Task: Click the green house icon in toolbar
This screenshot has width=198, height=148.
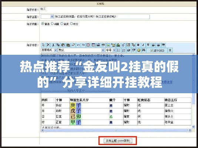Action: [x=118, y=45]
